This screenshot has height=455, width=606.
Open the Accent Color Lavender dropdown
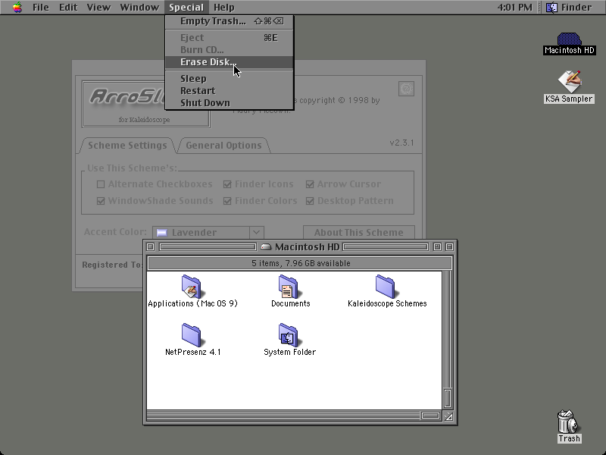click(x=208, y=232)
